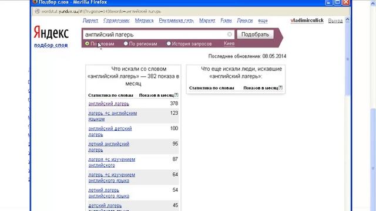Expand the еще menu in top navigation
This screenshot has height=211, width=376.
click(x=263, y=21)
